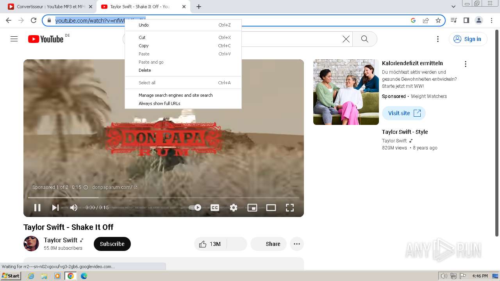Open File Explorer from the taskbar
Screen dimensions: 500x281
point(44,276)
